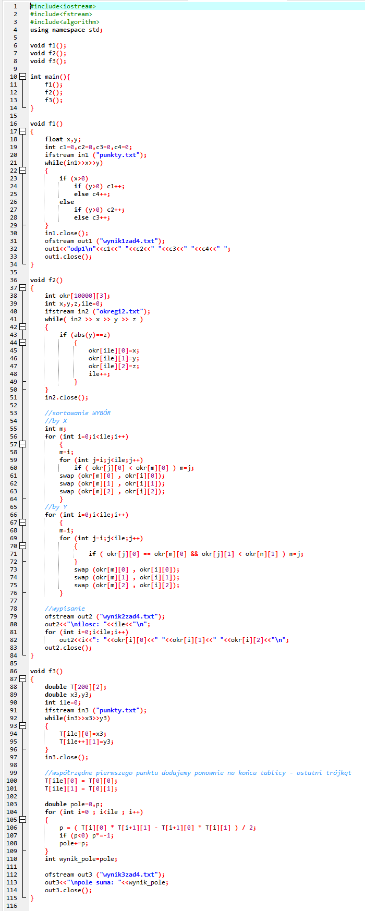365x911 pixels.
Task: Collapse the inner j loop block at line 70
Action: point(22,546)
